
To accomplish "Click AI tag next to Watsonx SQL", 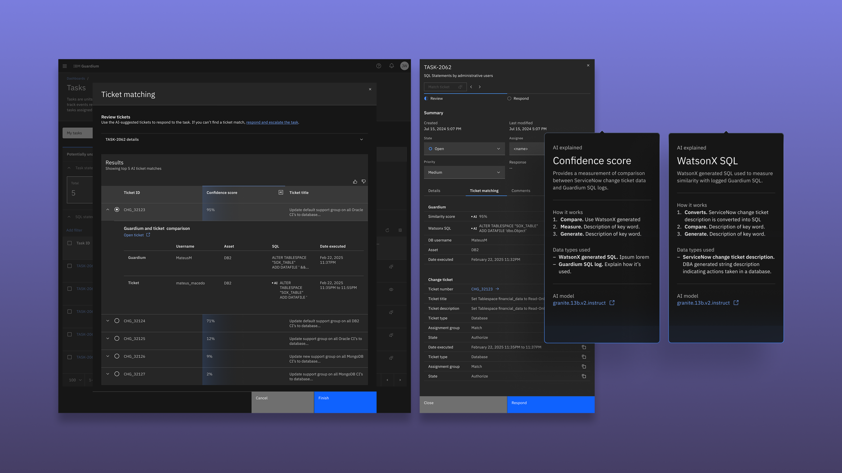I will 474,229.
